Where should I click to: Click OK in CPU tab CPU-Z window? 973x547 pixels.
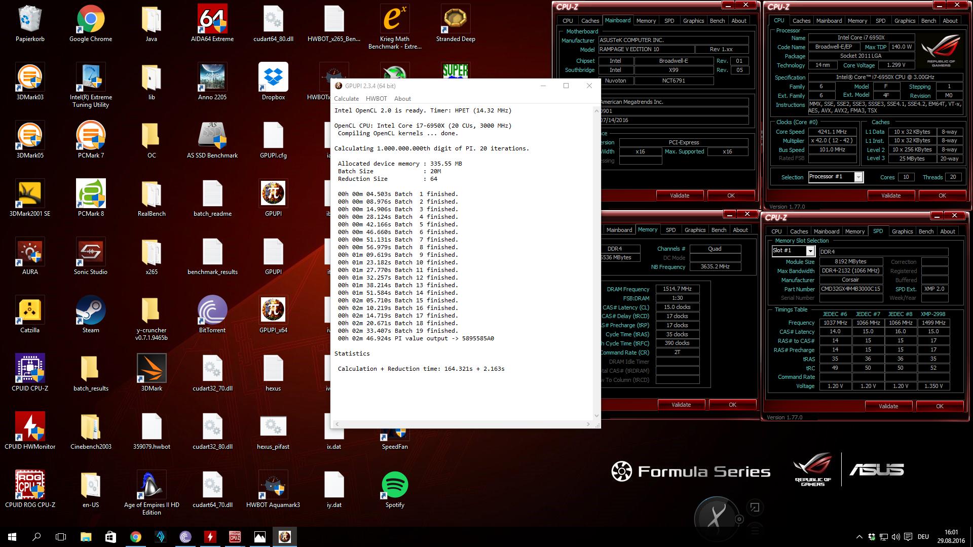(x=942, y=196)
